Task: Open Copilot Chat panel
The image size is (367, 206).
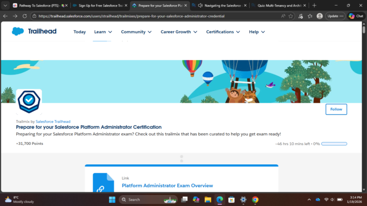Action: (x=356, y=16)
